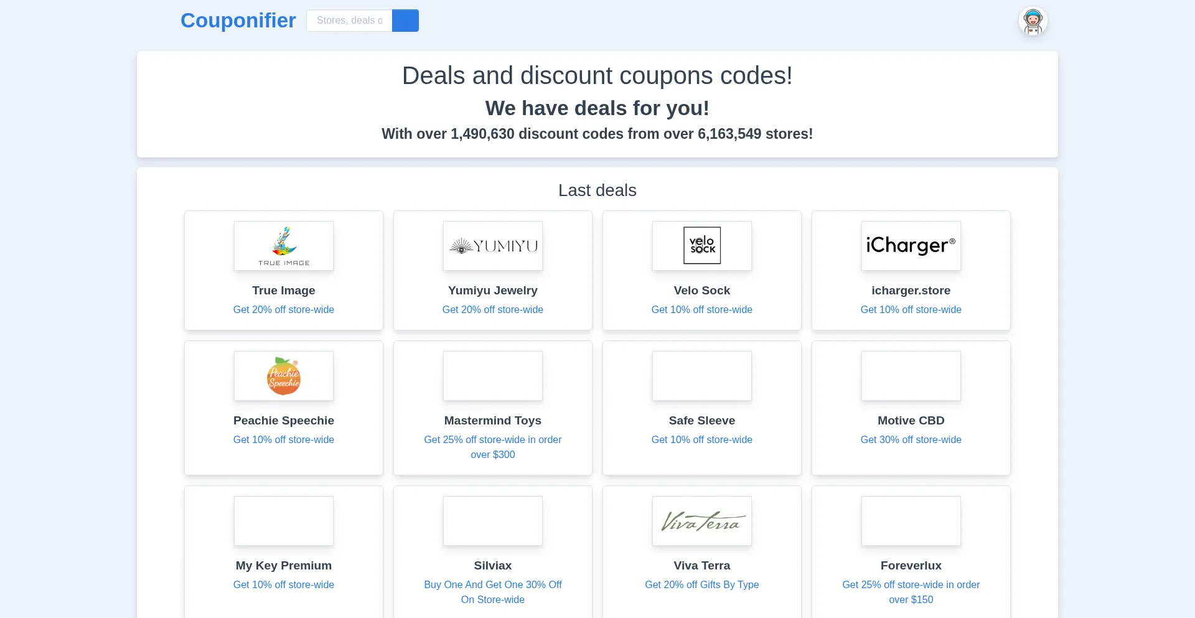Open Foreverlux 25% off over $150 deal
1195x618 pixels.
click(x=911, y=592)
